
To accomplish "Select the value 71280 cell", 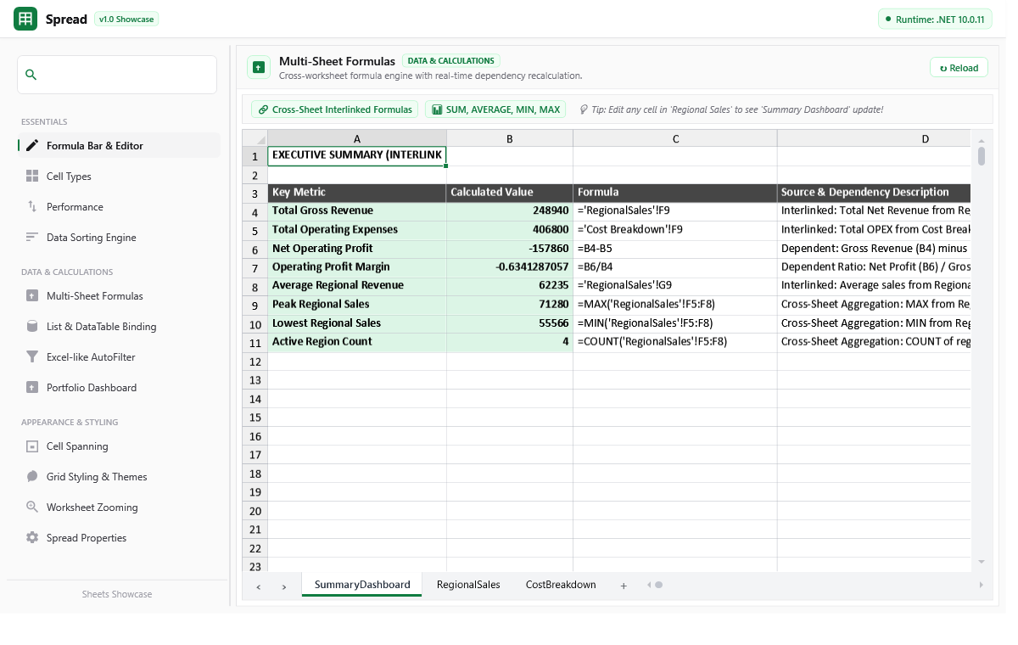I will click(510, 305).
